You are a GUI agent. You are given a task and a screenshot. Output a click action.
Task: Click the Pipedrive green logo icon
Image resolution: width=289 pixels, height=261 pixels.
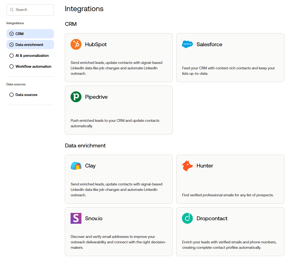[76, 97]
